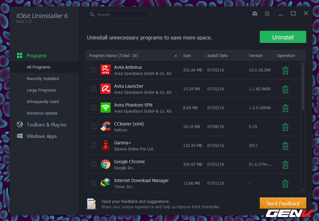Screen dimensions: 319x221
Task: Click the trash icon for Google Chrome
Action: coord(285,165)
